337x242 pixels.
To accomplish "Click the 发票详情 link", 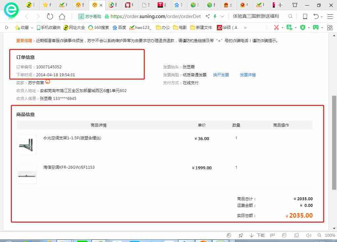I will pyautogui.click(x=247, y=75).
